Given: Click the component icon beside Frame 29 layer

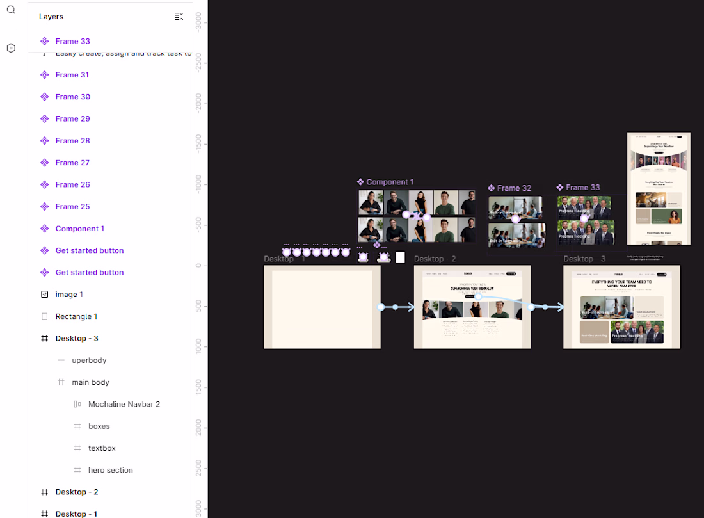Looking at the screenshot, I should (44, 119).
